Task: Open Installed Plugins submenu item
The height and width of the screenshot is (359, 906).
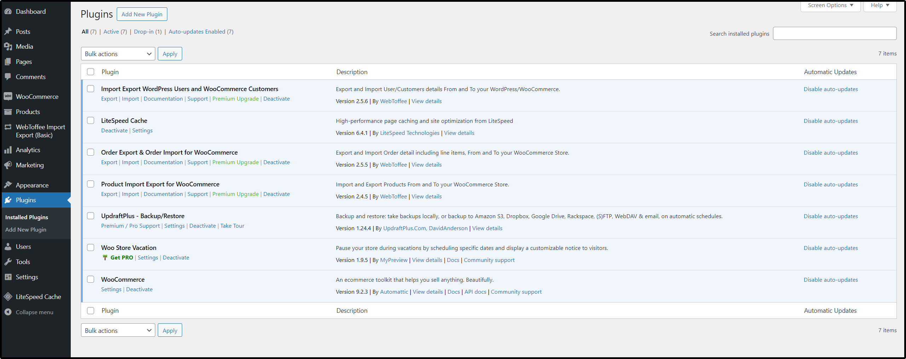Action: tap(27, 217)
